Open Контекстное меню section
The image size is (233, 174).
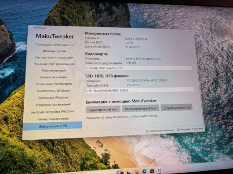pos(54,77)
